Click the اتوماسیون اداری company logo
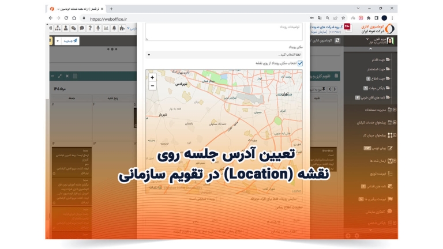The image size is (443, 249). click(378, 28)
